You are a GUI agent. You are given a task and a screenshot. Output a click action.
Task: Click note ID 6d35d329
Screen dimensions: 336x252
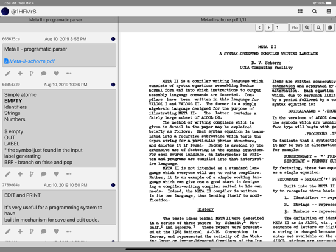pos(11,85)
